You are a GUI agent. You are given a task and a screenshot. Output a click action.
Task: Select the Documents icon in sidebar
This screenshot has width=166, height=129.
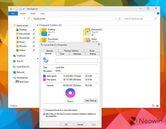click(17, 34)
